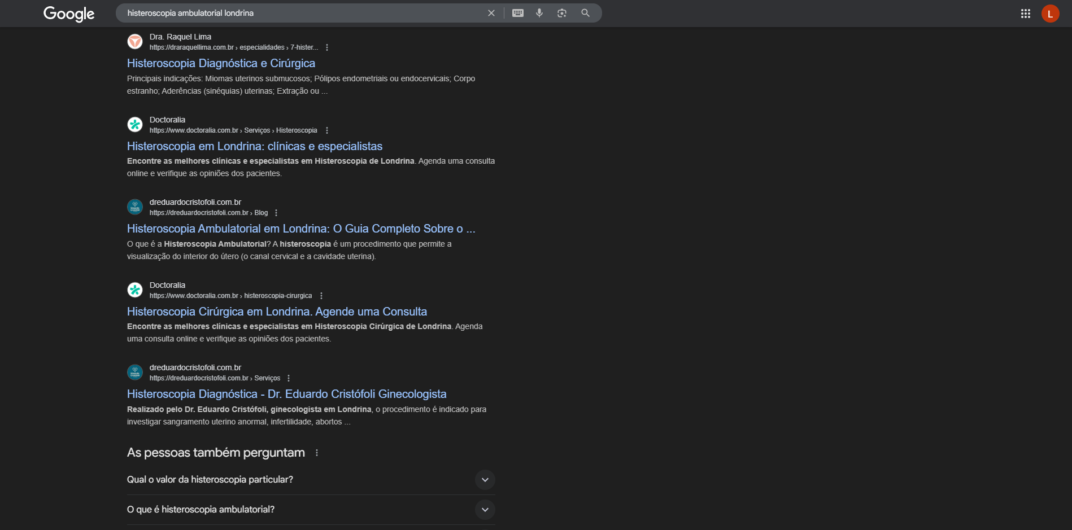Open the Google apps grid
1072x530 pixels.
[x=1026, y=14]
